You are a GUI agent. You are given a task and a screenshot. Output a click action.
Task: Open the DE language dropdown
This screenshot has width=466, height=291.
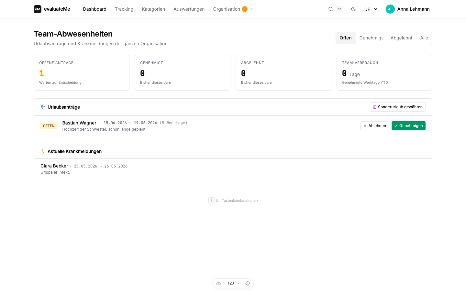[371, 9]
